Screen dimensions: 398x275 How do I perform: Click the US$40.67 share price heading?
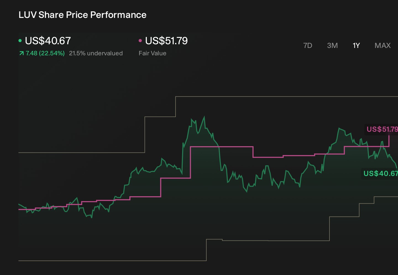(x=48, y=41)
